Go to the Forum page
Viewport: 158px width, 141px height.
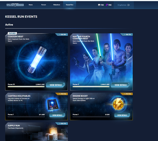point(44,5)
